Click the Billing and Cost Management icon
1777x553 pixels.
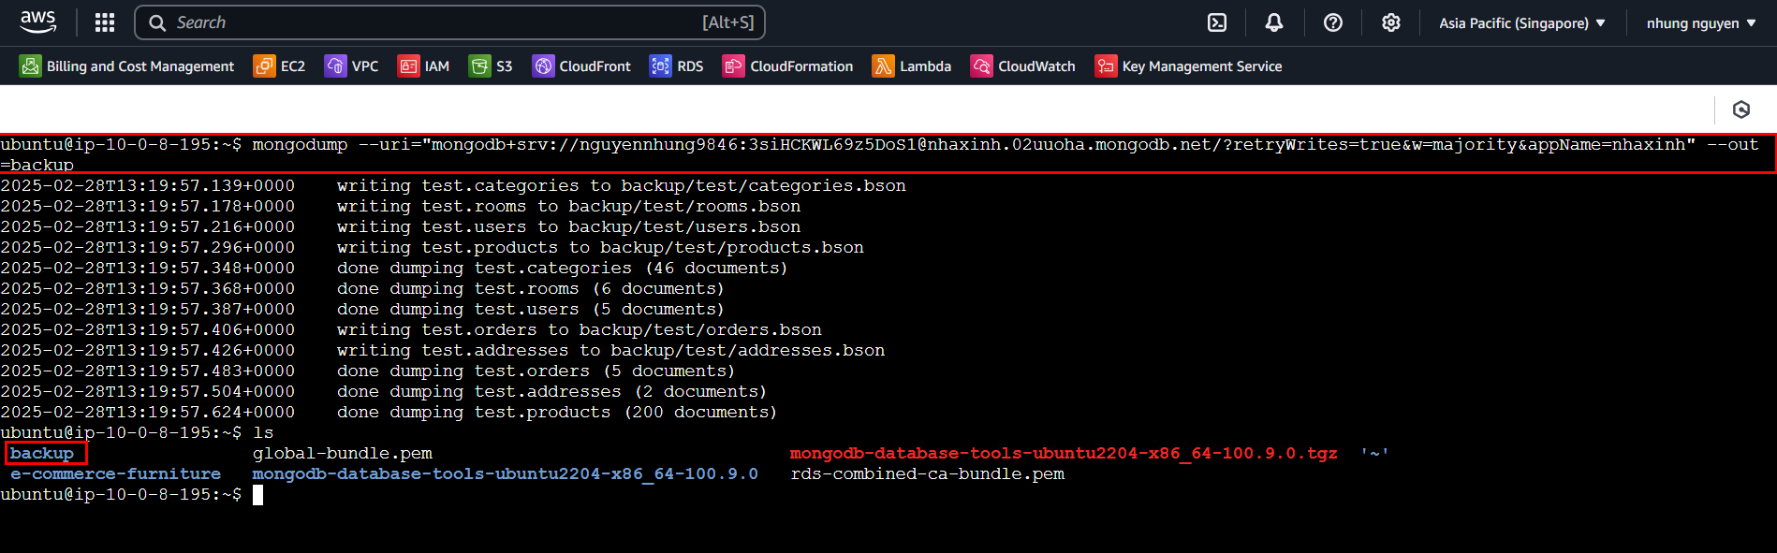(x=31, y=66)
